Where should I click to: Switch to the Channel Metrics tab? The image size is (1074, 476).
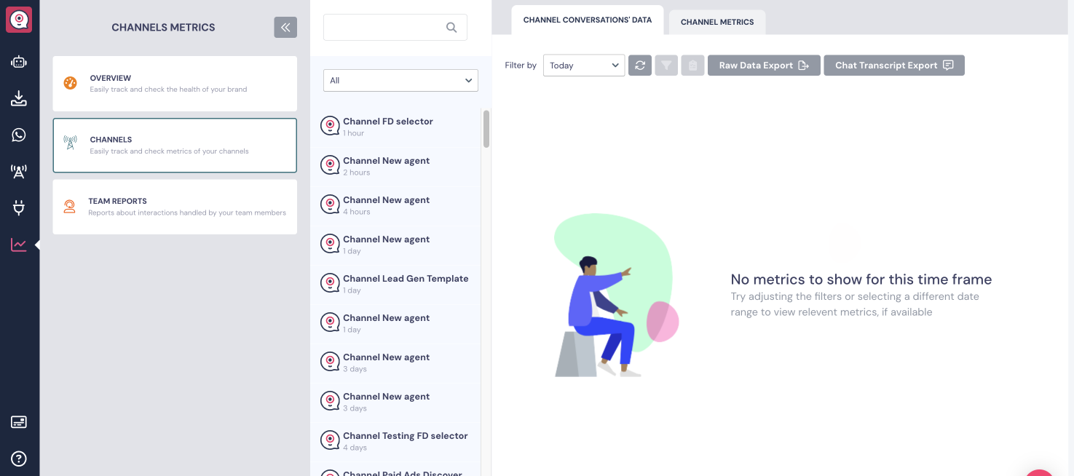[x=716, y=22]
